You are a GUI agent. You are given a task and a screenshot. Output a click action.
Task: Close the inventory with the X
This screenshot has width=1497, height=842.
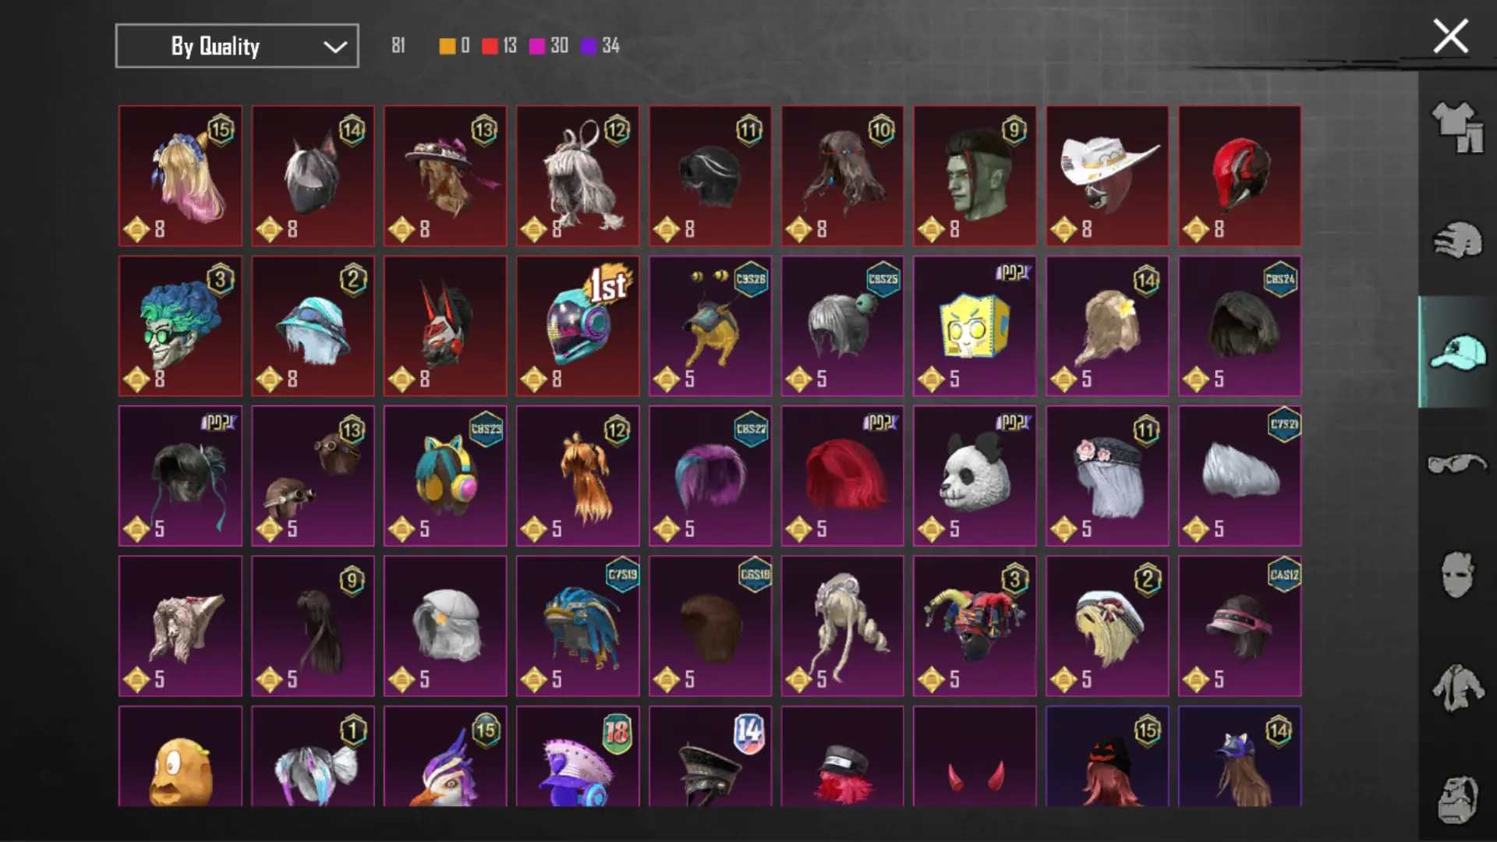1450,36
